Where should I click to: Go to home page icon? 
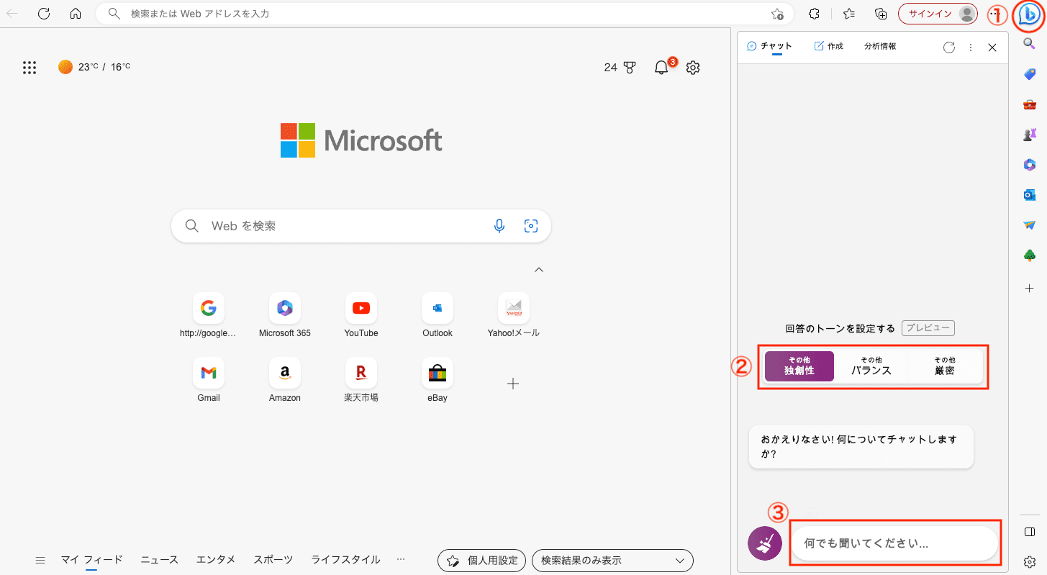(x=76, y=14)
